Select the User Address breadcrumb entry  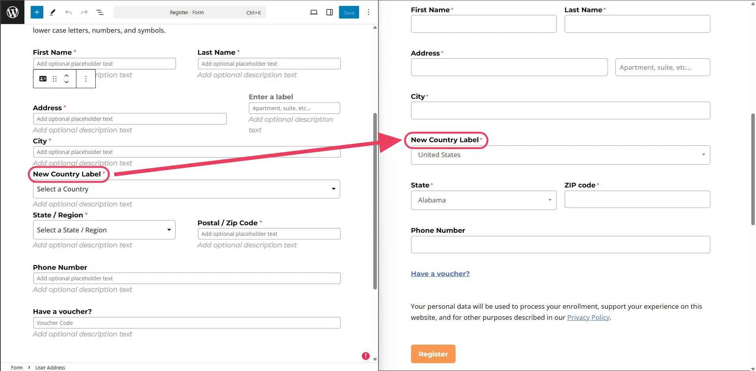[50, 367]
